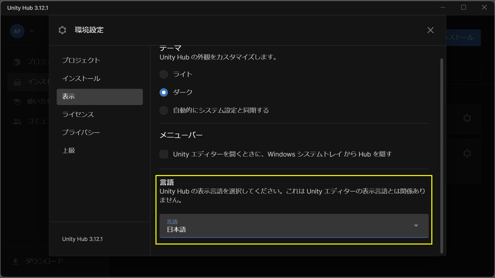Click the AF account avatar icon
This screenshot has width=495, height=278.
tap(17, 31)
